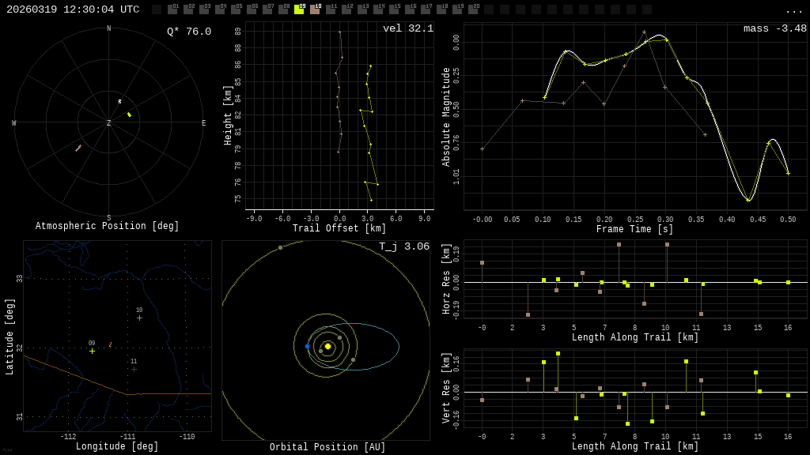Click the T_j 3.06 Tisserand label
810x455 pixels.
[404, 246]
